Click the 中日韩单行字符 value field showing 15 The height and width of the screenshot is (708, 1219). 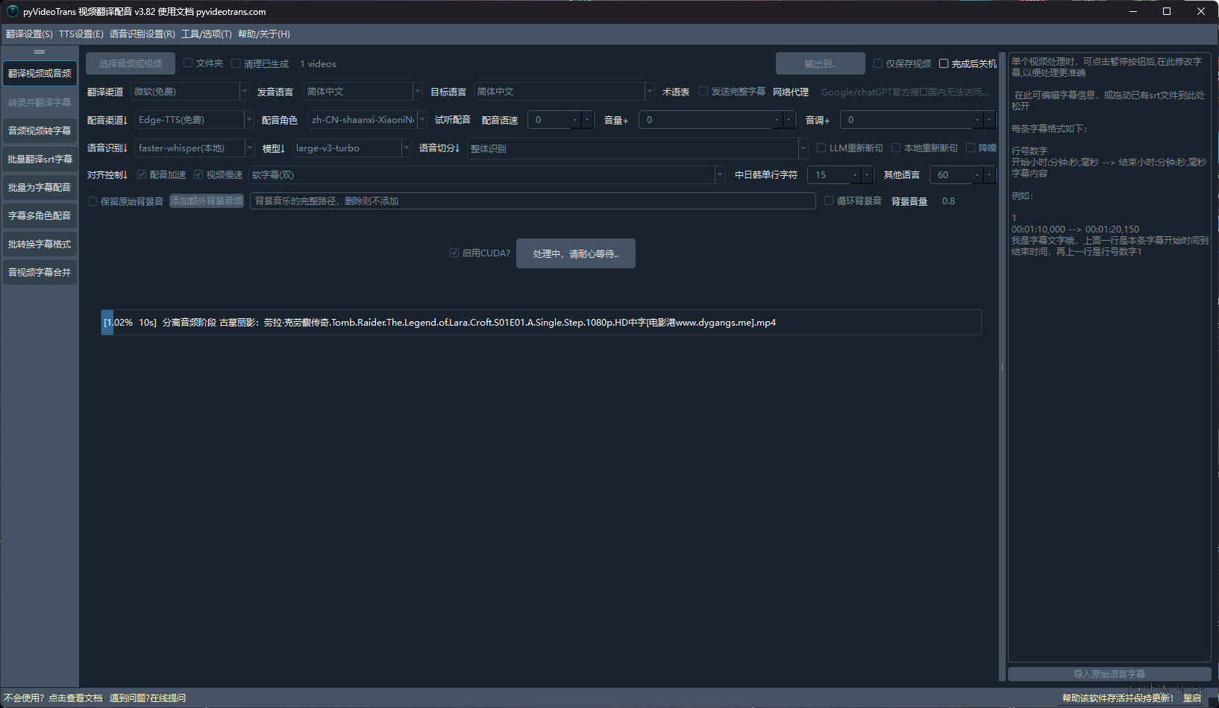[x=840, y=174]
